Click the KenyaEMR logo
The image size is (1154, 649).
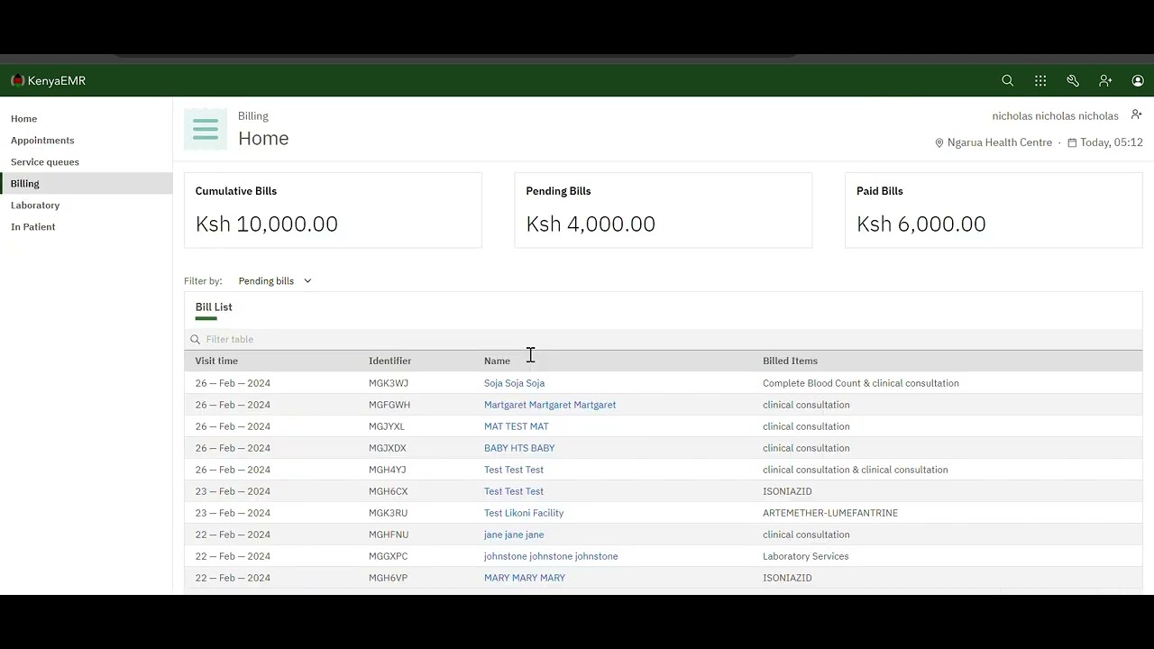tap(49, 81)
